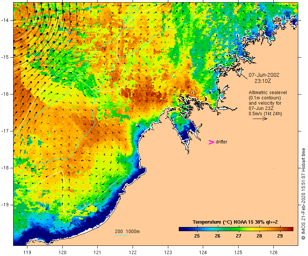Click the colorbar label '26'

click(x=217, y=236)
